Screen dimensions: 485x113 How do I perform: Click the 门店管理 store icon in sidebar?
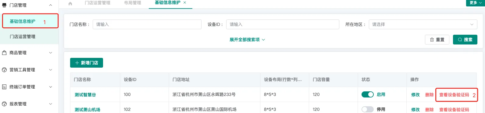click(4, 5)
